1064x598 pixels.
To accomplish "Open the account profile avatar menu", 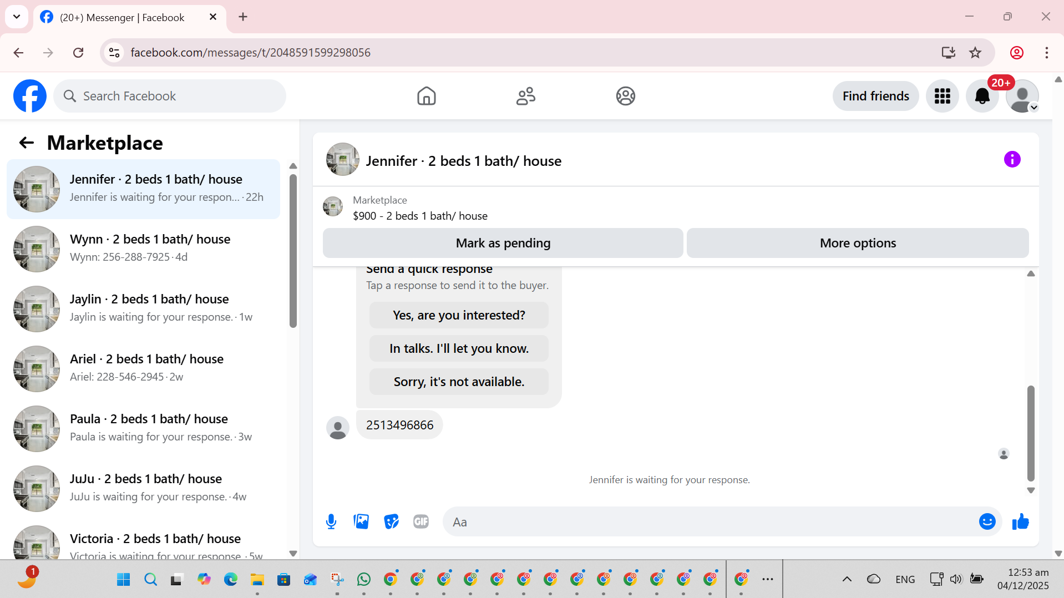I will pyautogui.click(x=1022, y=96).
